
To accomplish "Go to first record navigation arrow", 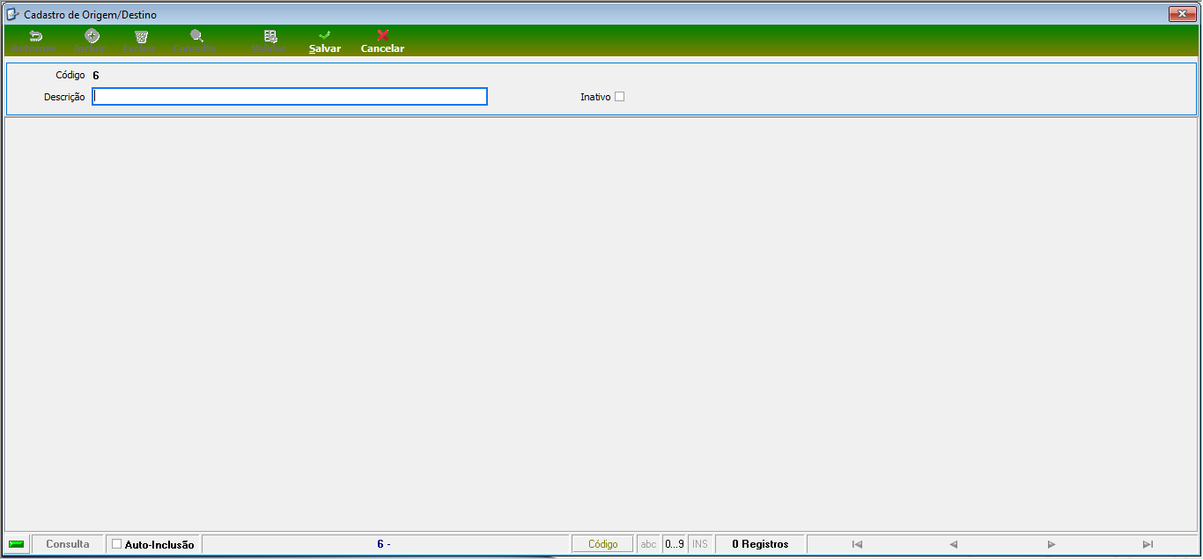I will (857, 544).
